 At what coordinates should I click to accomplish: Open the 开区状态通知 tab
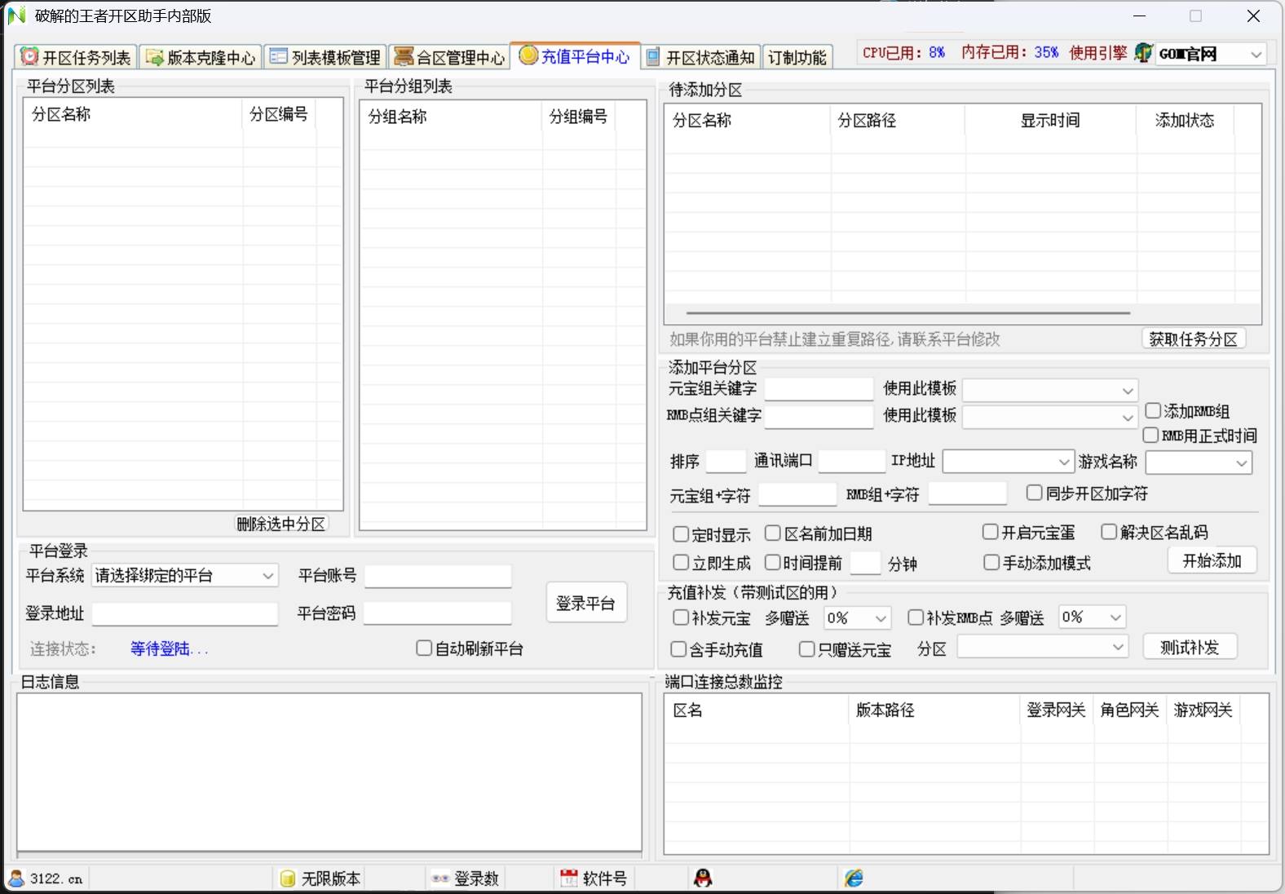coord(700,57)
